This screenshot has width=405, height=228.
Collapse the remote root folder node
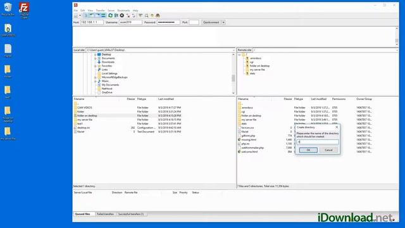[239, 54]
